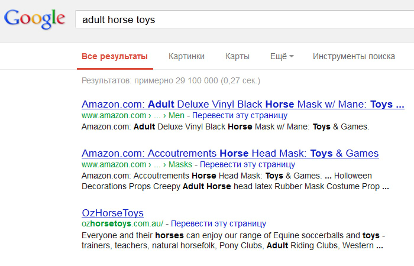Screen dimensions: 414x266
Task: Click the Google logo
Action: 34,18
